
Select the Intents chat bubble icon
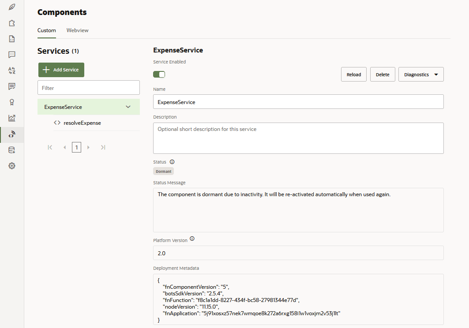click(x=12, y=54)
